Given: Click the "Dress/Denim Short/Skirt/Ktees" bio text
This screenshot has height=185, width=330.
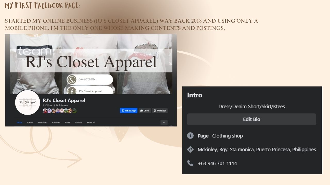Looking at the screenshot, I should tap(252, 106).
